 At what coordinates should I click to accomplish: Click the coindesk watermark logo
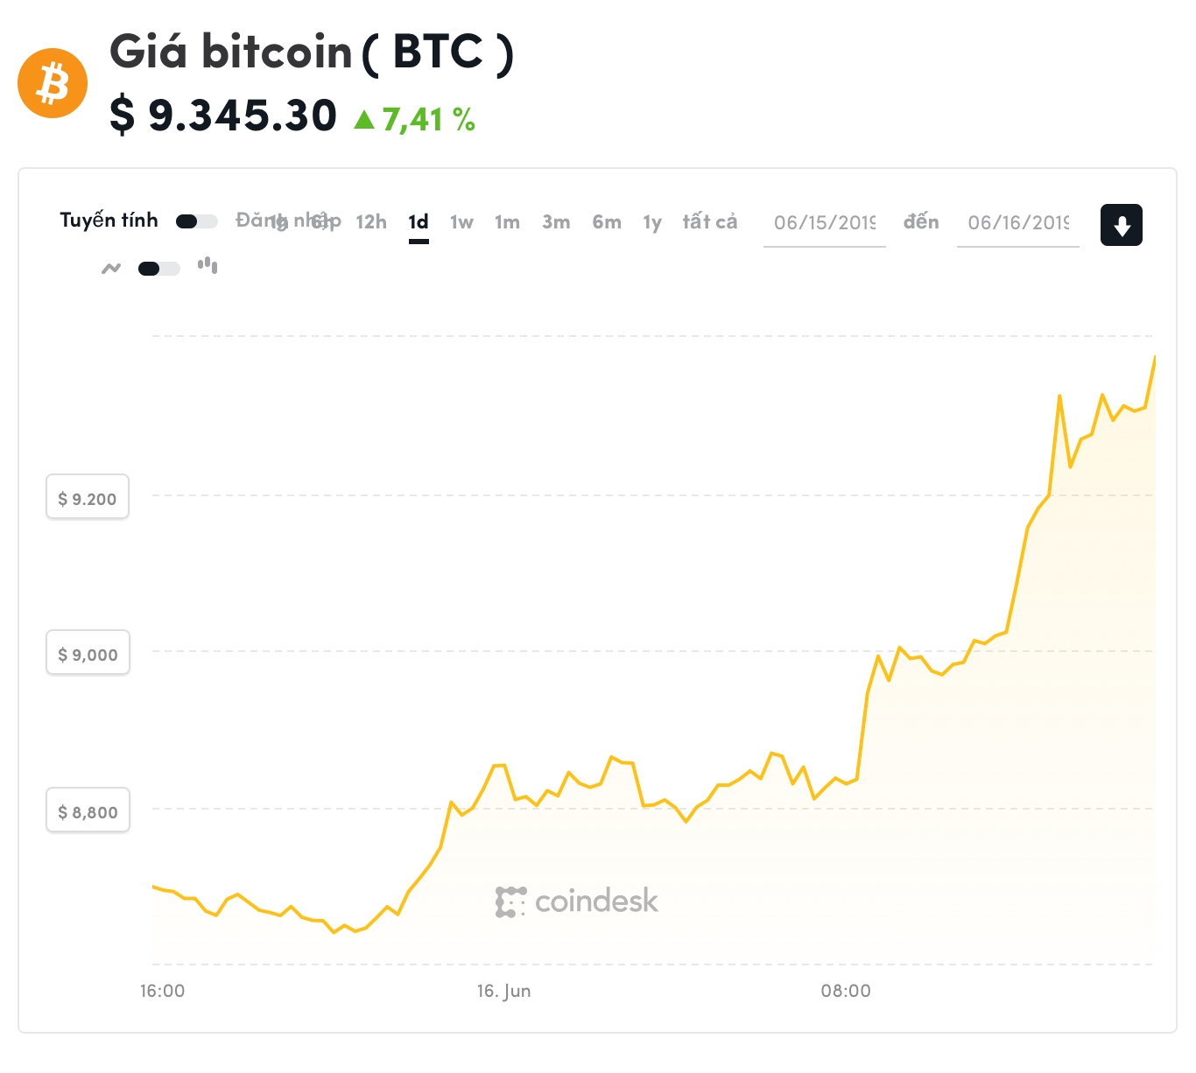(577, 901)
